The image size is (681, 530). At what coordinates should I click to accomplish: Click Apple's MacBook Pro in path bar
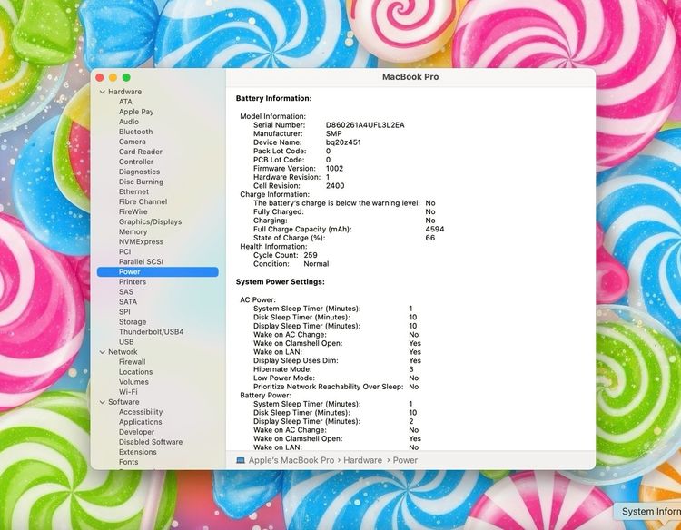(291, 460)
